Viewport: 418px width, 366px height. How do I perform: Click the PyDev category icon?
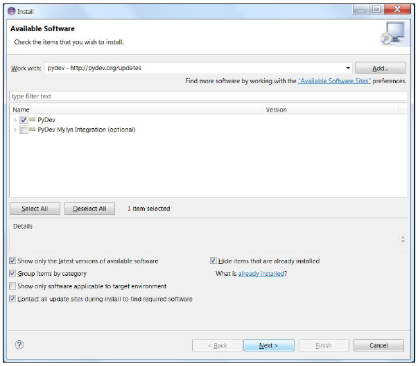[33, 120]
